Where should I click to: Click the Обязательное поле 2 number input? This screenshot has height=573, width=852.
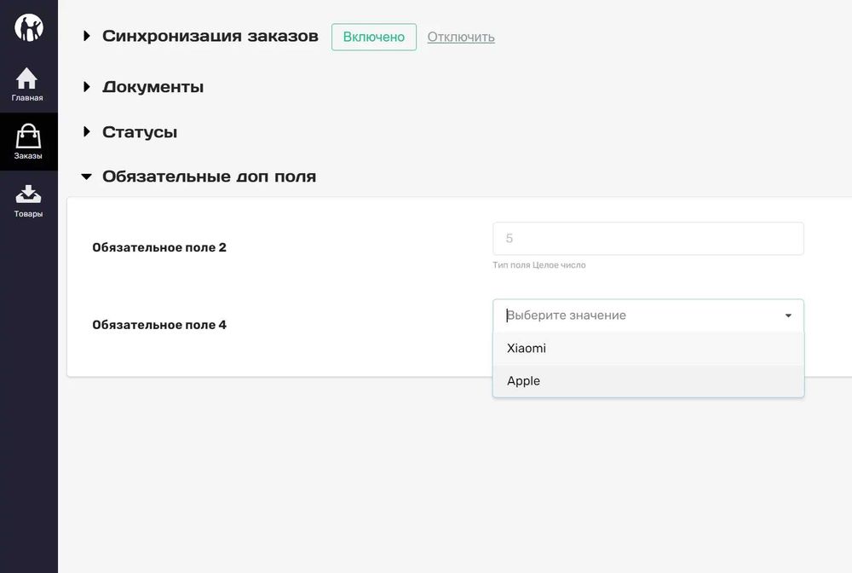pyautogui.click(x=648, y=239)
